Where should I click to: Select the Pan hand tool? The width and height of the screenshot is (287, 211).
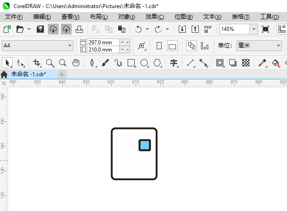(76, 63)
